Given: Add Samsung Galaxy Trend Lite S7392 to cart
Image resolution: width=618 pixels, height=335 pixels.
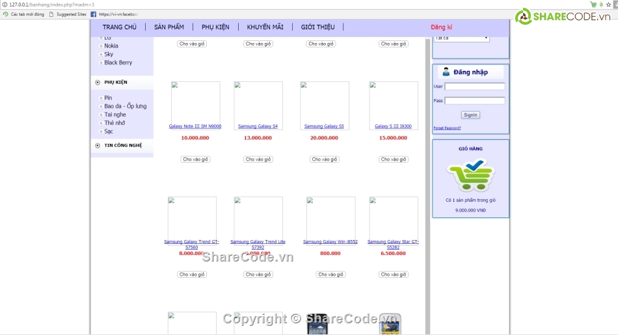Looking at the screenshot, I should [x=258, y=275].
